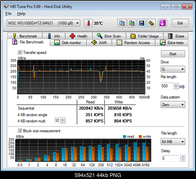Toggle the Transfer speed checkbox
The height and width of the screenshot is (179, 196).
20,53
